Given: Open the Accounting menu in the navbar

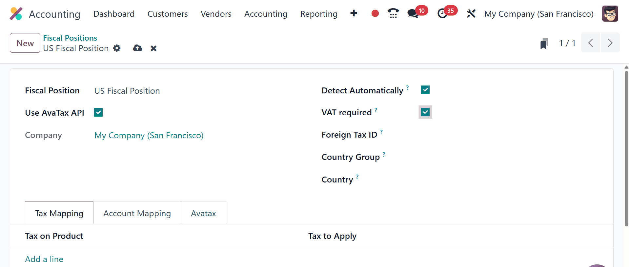Looking at the screenshot, I should (266, 14).
